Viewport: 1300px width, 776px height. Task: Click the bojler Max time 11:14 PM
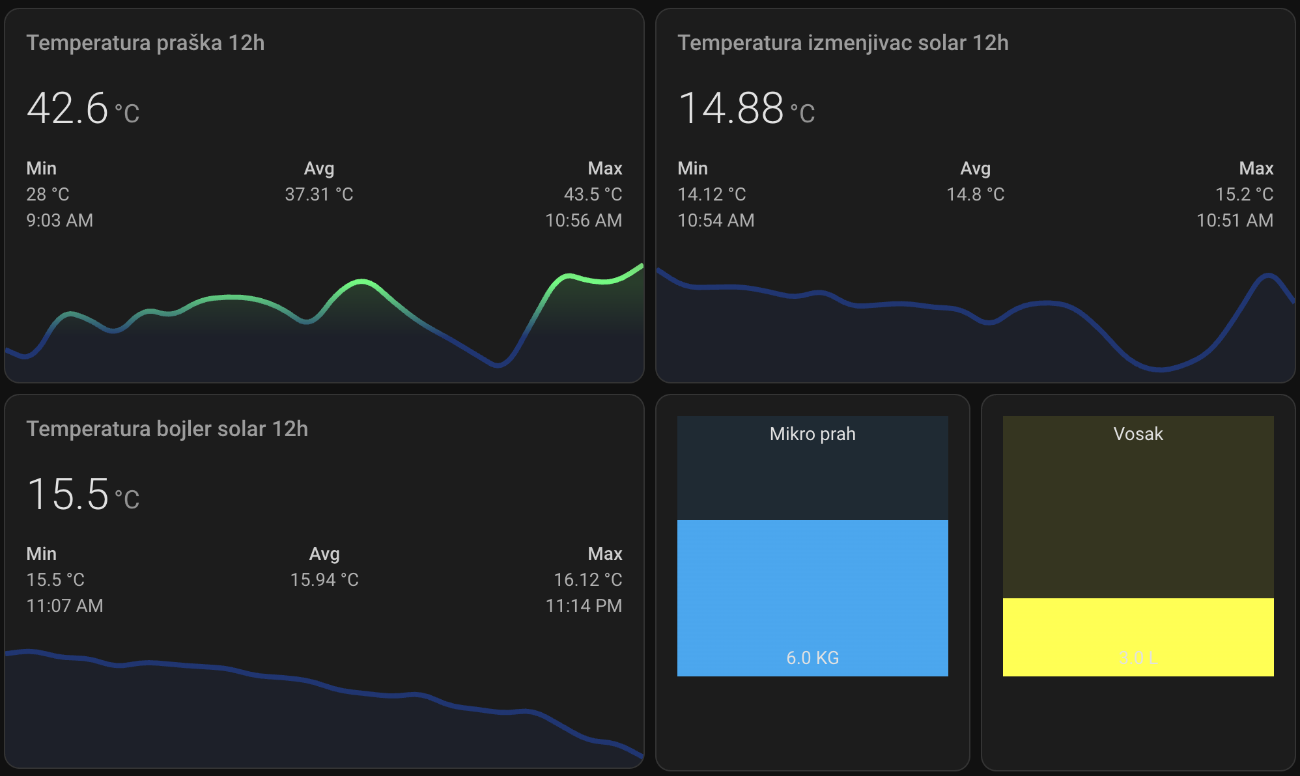[583, 605]
